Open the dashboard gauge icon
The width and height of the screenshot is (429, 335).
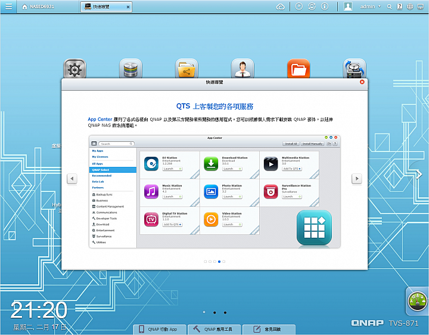[x=418, y=302]
